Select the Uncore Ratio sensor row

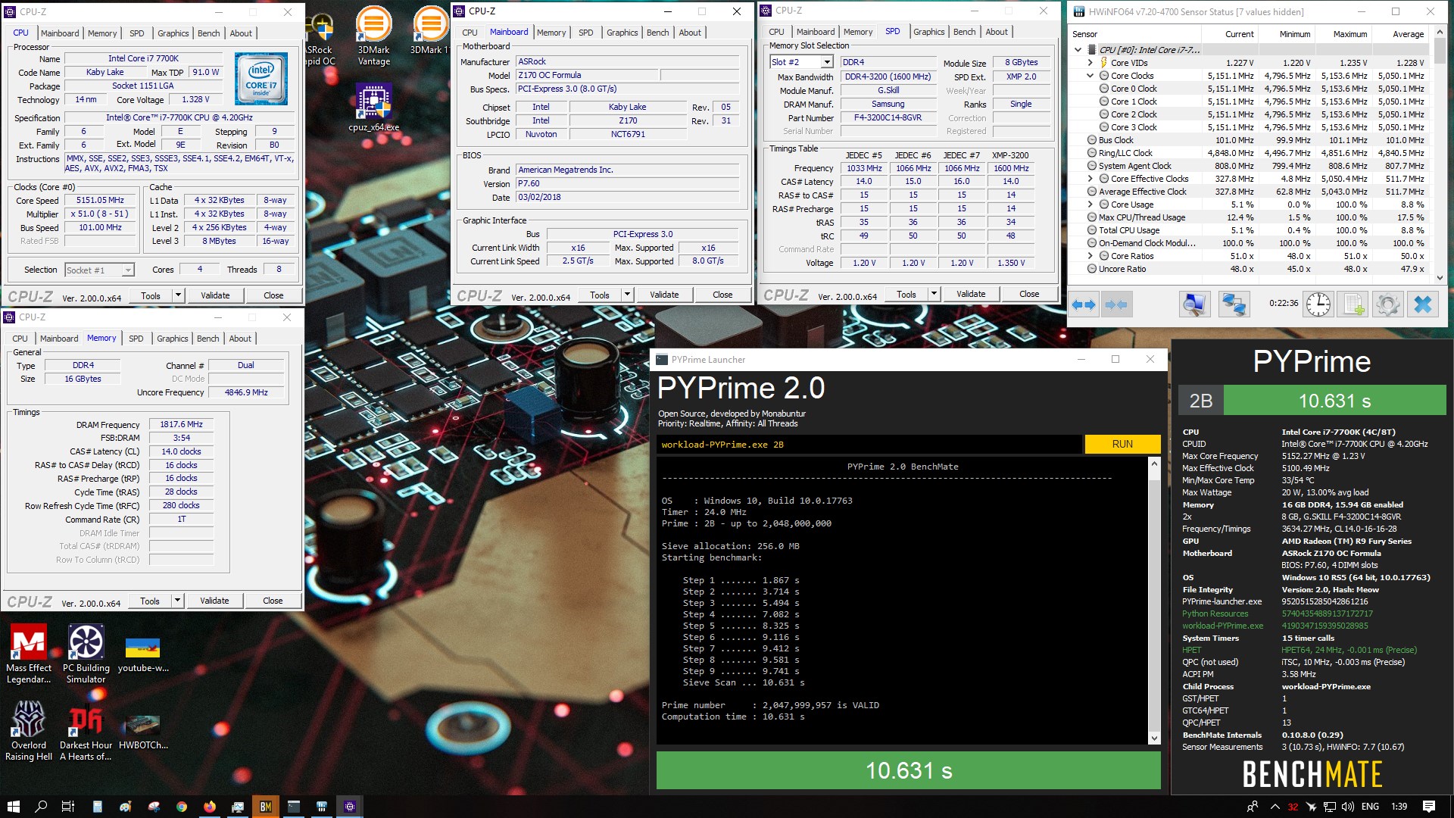pyautogui.click(x=1256, y=269)
